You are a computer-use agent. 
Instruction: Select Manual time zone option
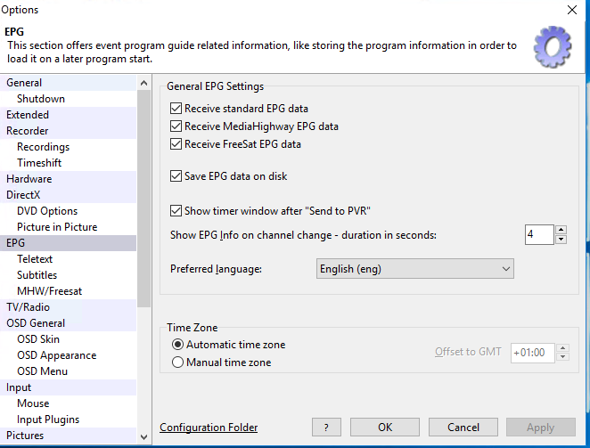(177, 362)
